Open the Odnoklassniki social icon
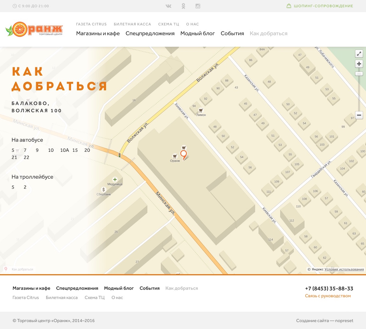 pos(183,6)
